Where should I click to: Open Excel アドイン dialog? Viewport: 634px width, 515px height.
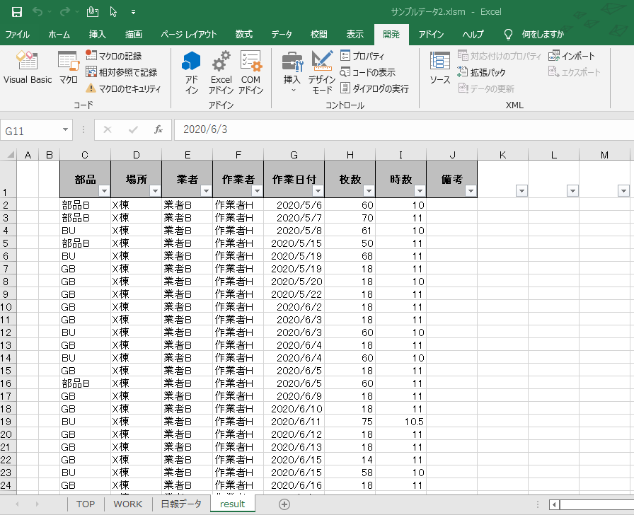221,73
